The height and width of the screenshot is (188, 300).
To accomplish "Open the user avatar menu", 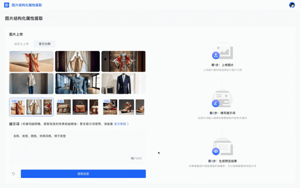I will tap(292, 5).
